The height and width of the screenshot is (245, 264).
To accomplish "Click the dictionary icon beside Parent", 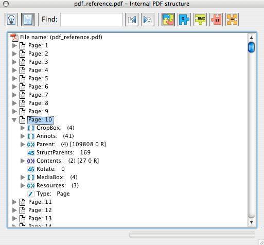I will coord(31,145).
